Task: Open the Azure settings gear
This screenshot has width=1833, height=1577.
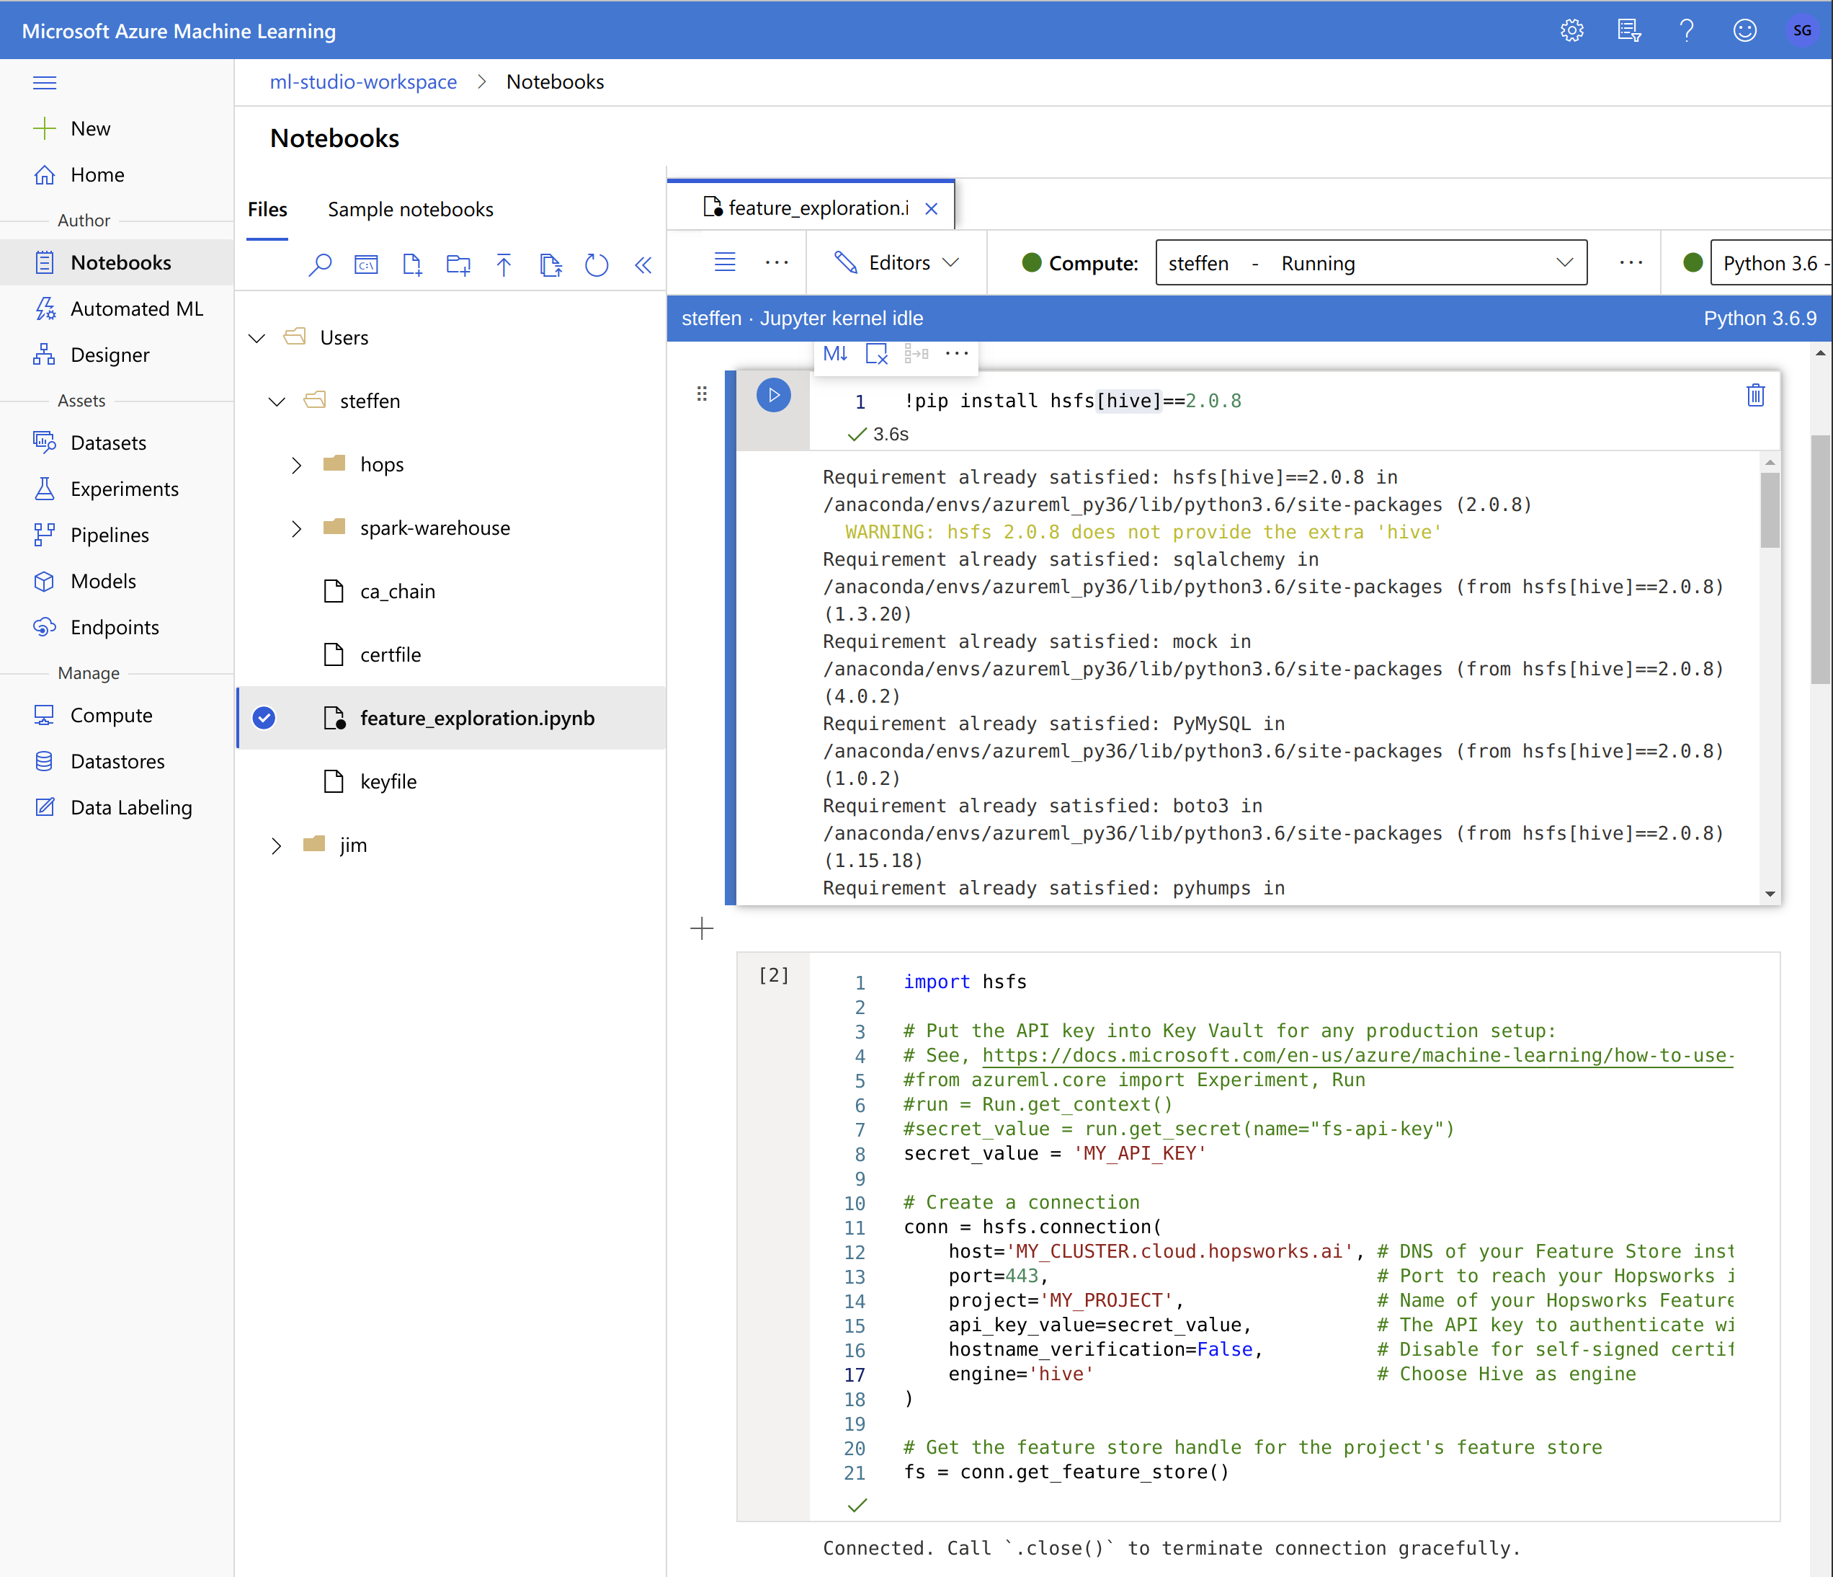Action: [1572, 30]
